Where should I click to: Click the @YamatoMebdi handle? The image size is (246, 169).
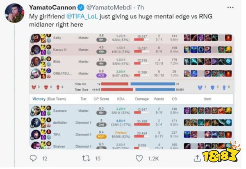click(109, 7)
